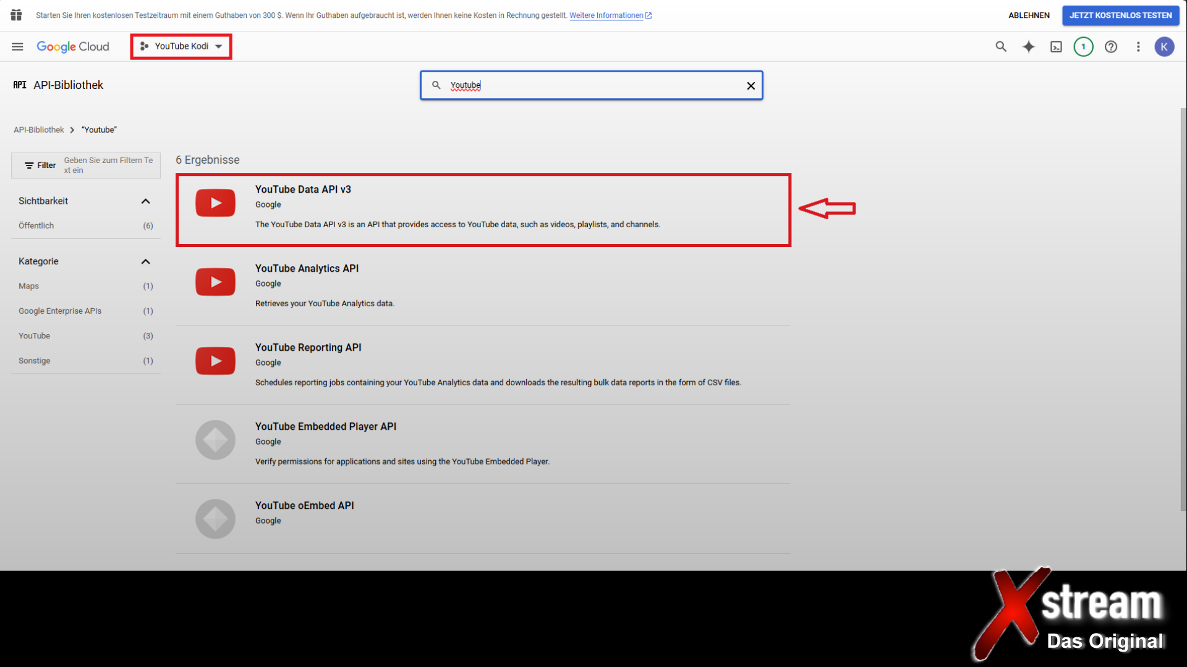Filter results by YouTube category
The height and width of the screenshot is (667, 1187).
(x=35, y=336)
